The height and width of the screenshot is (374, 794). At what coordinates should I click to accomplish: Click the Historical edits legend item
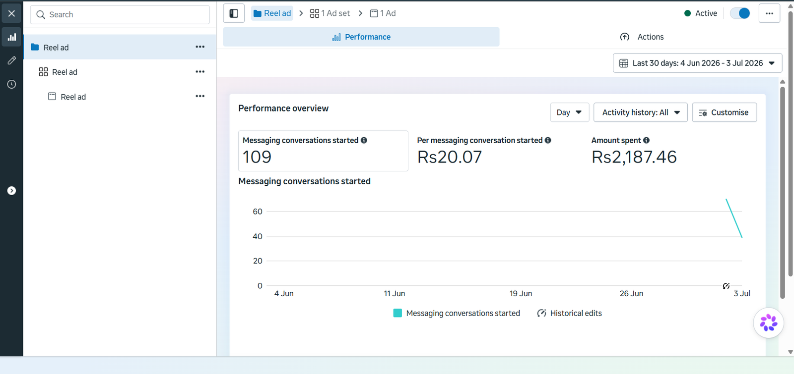[x=570, y=313]
